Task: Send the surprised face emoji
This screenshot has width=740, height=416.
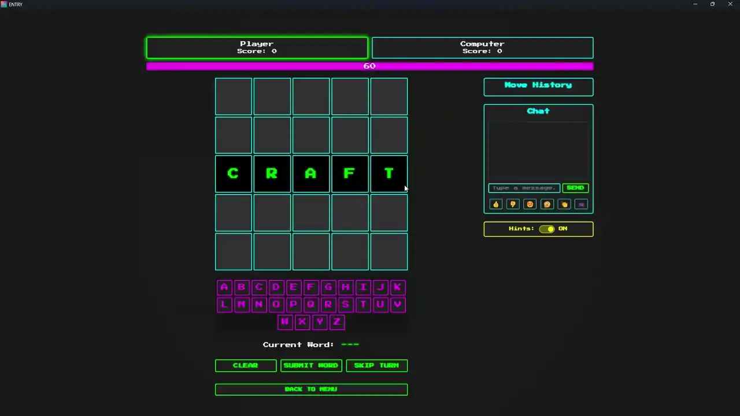Action: (x=547, y=204)
